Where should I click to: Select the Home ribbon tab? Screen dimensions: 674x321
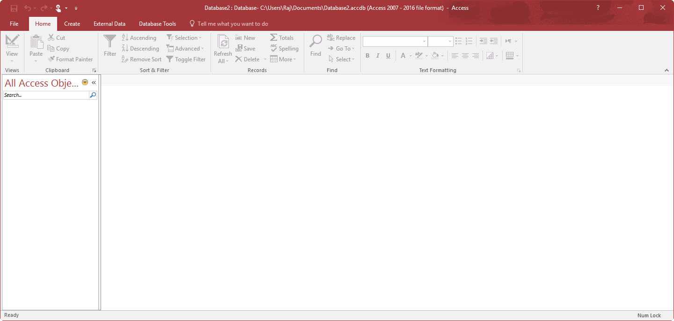tap(43, 24)
